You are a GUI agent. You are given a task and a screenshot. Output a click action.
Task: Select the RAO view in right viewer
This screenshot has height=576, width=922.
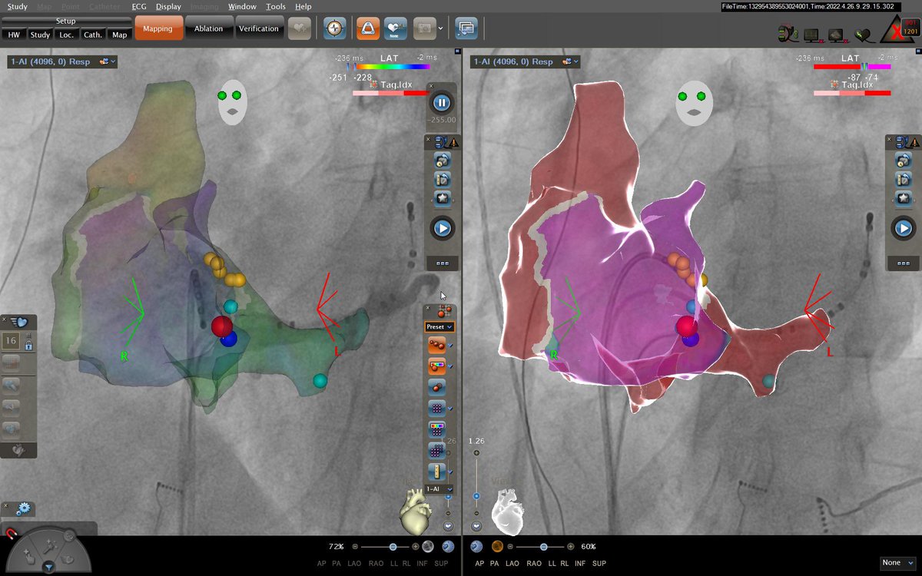pyautogui.click(x=535, y=564)
